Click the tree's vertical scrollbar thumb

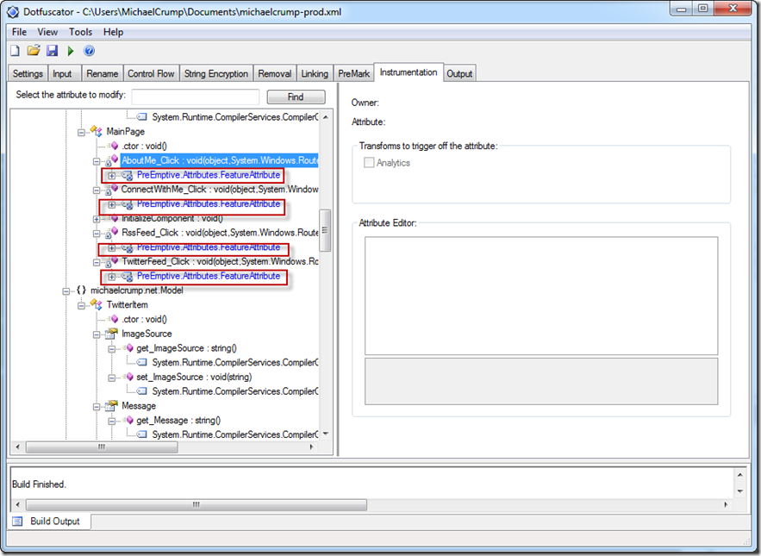coord(325,230)
